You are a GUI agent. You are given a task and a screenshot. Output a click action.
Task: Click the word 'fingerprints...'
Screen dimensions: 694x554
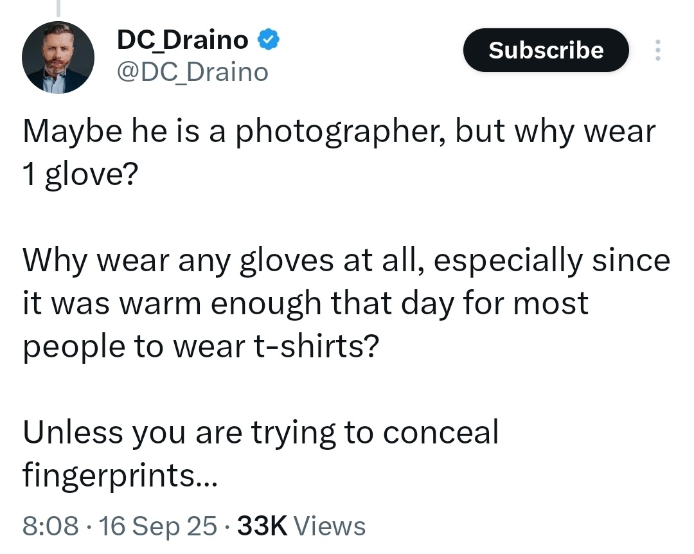[x=120, y=475]
